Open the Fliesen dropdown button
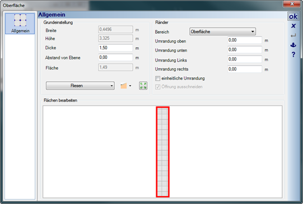The height and width of the screenshot is (204, 303). click(80, 86)
